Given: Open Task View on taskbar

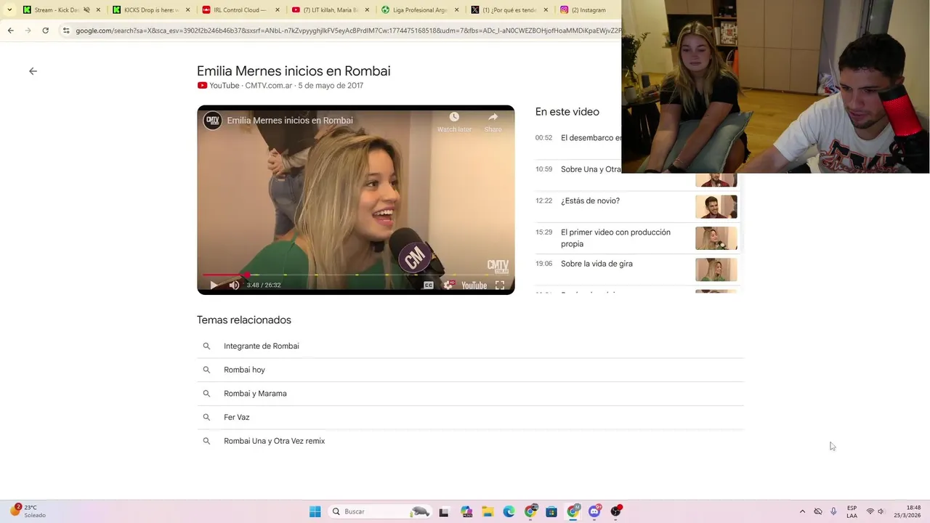Looking at the screenshot, I should pos(444,511).
